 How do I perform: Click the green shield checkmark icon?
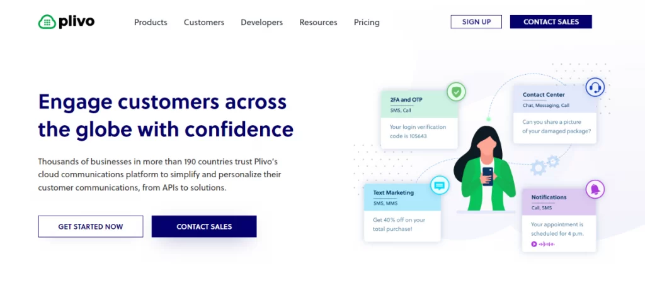pyautogui.click(x=456, y=92)
